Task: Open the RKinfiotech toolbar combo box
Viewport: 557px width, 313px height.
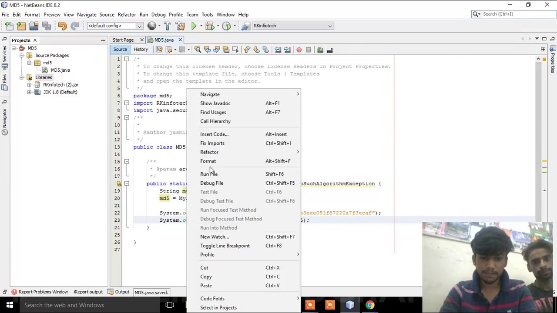Action: (x=292, y=26)
